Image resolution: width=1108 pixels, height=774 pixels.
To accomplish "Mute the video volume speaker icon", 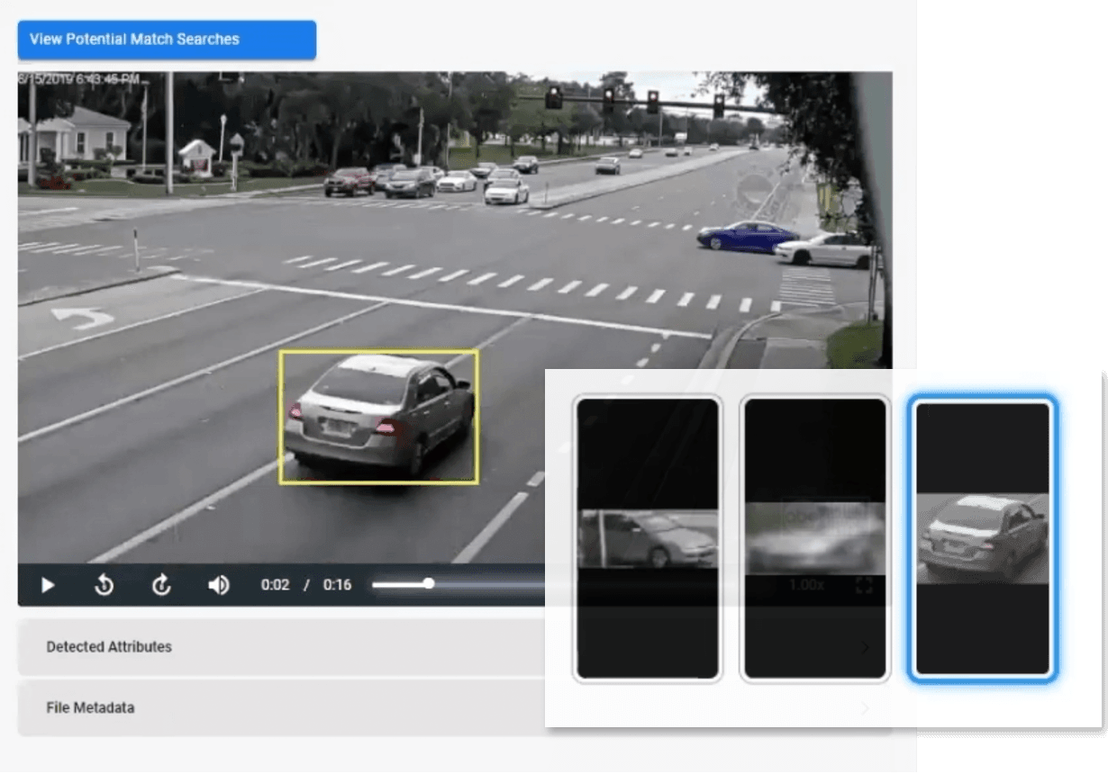I will (x=218, y=585).
